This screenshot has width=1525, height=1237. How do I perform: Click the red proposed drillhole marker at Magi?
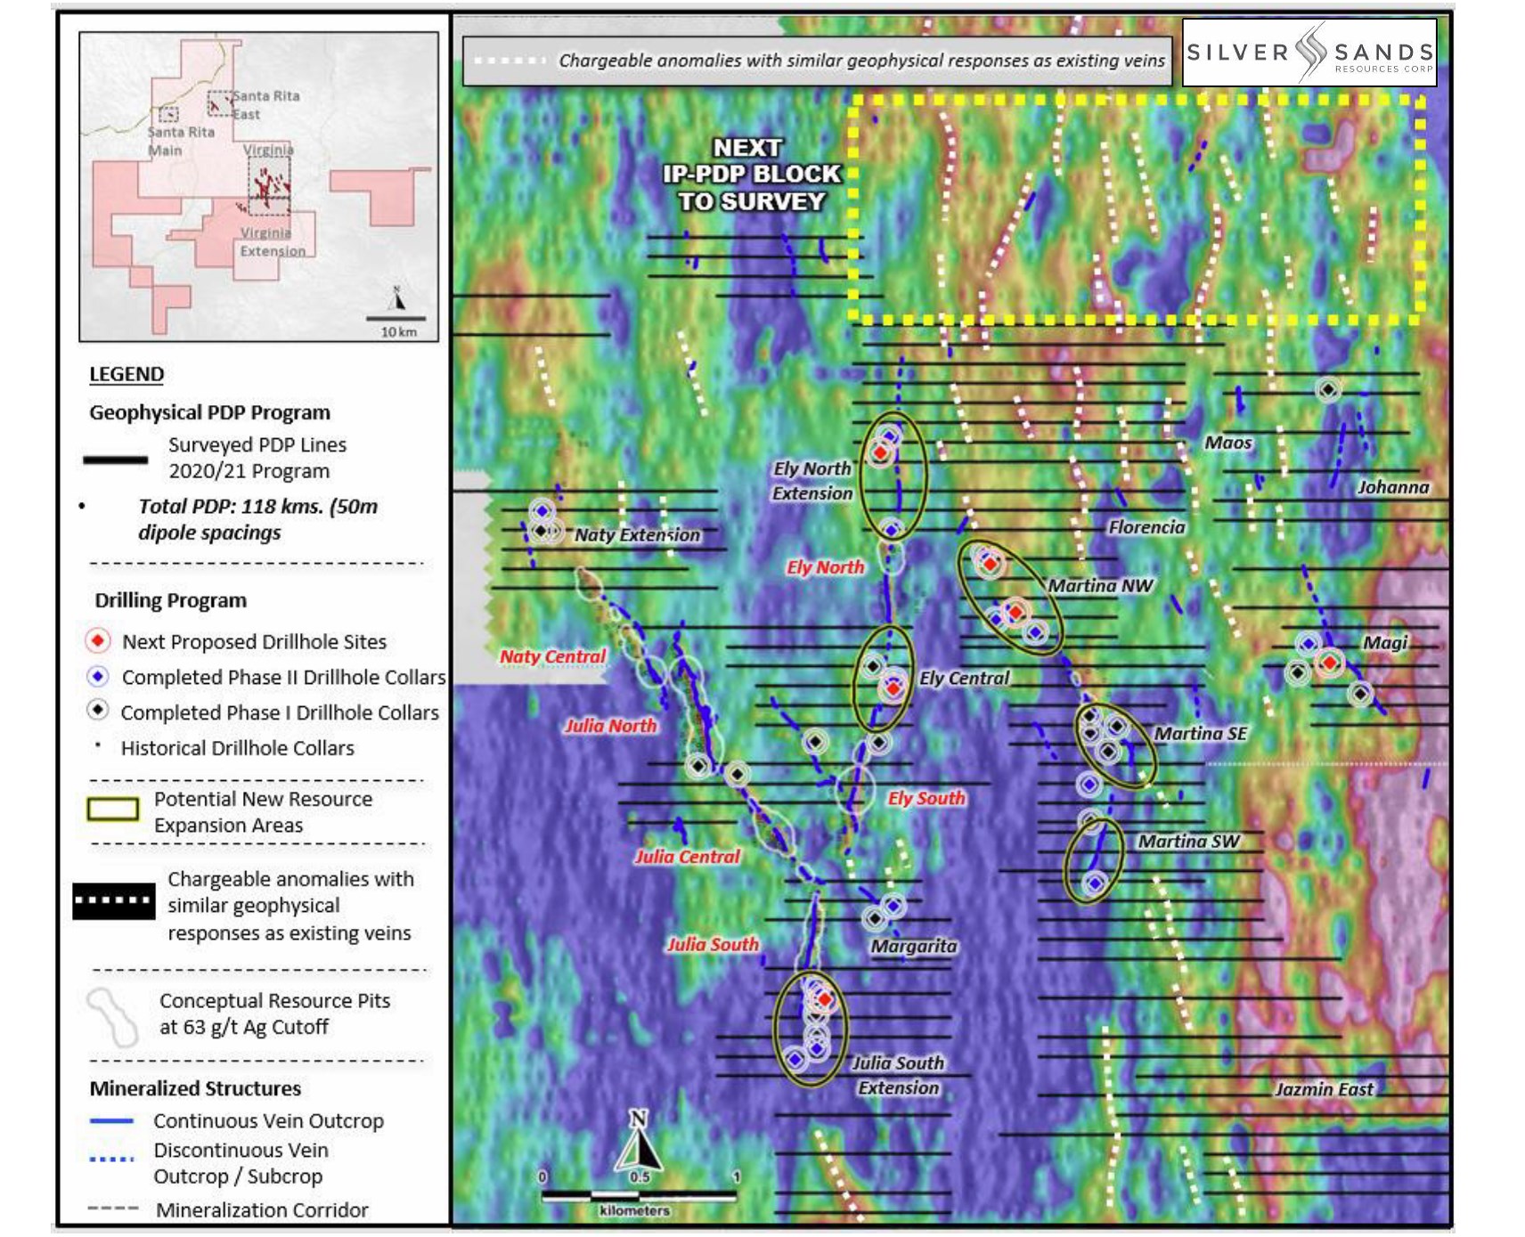1329,663
